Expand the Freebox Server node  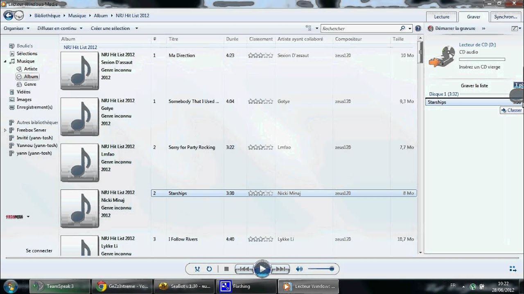5,130
